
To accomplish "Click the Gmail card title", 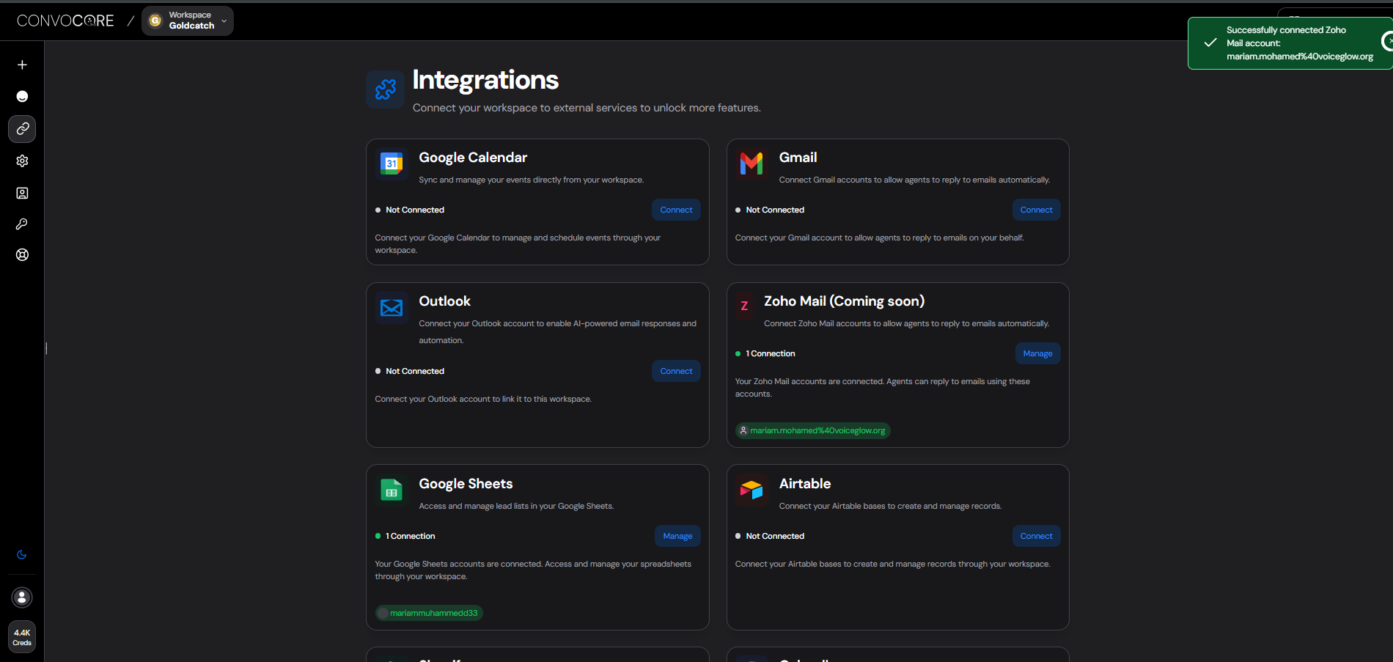I will tap(798, 158).
